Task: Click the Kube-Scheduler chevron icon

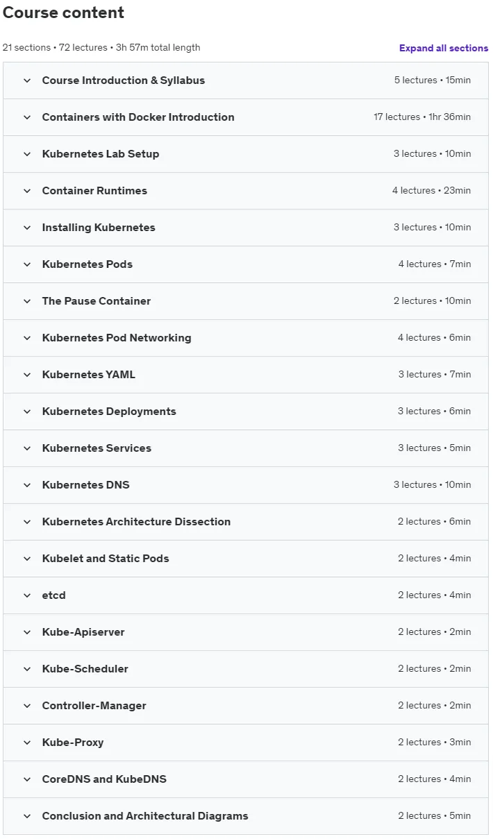Action: [27, 669]
